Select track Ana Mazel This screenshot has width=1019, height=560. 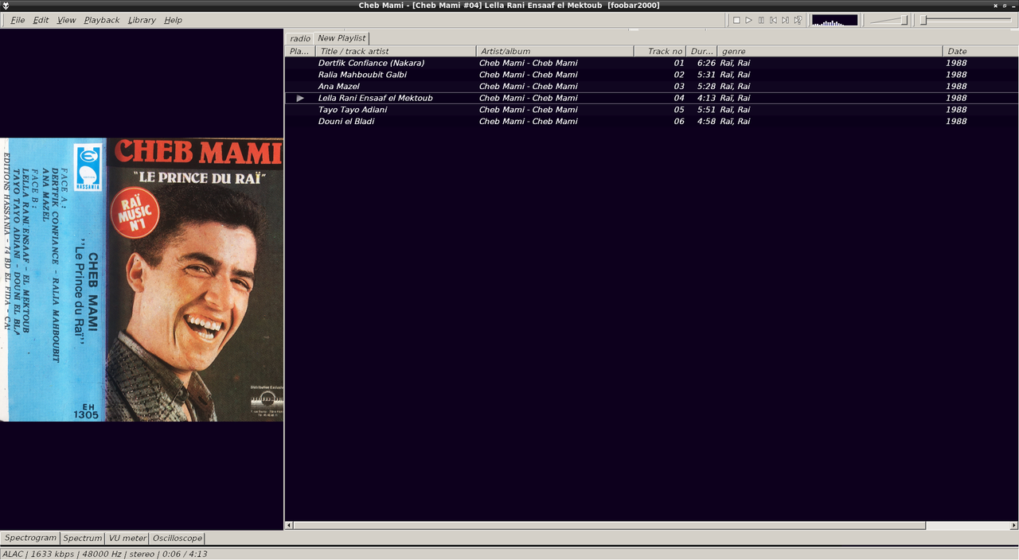click(651, 86)
